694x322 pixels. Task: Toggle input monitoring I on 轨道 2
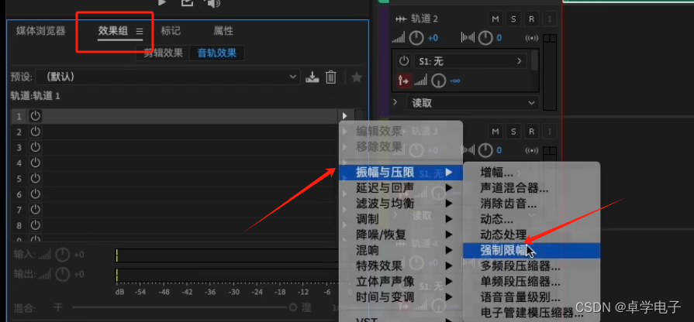pyautogui.click(x=550, y=19)
